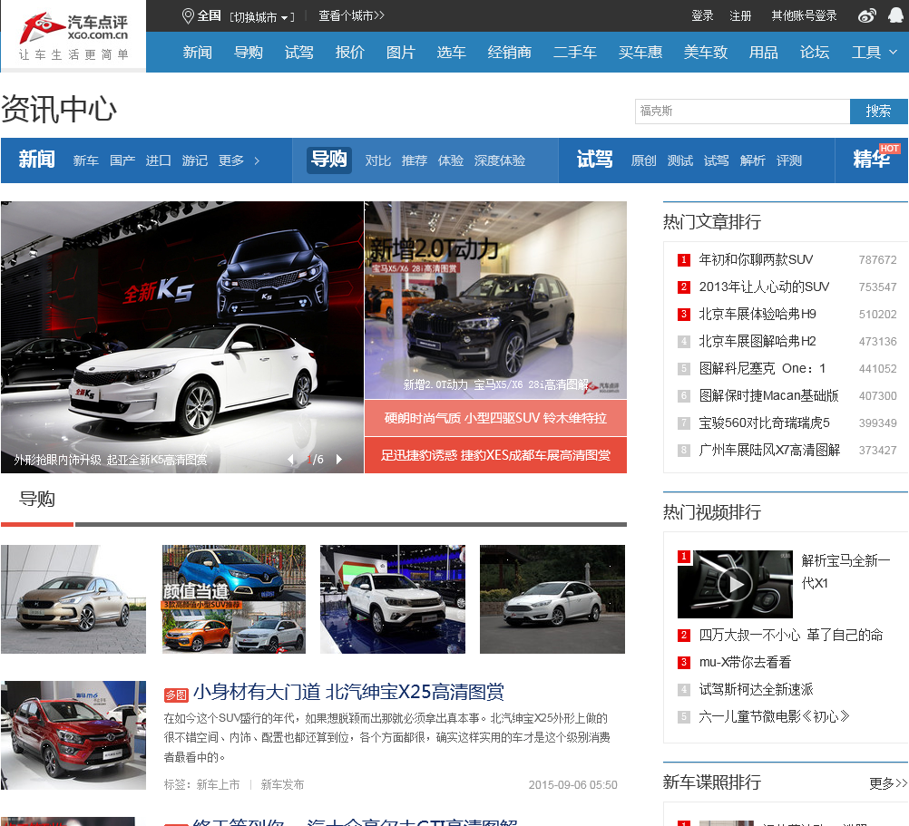Open ranked article 年初和你聊两款SUV

[x=756, y=259]
